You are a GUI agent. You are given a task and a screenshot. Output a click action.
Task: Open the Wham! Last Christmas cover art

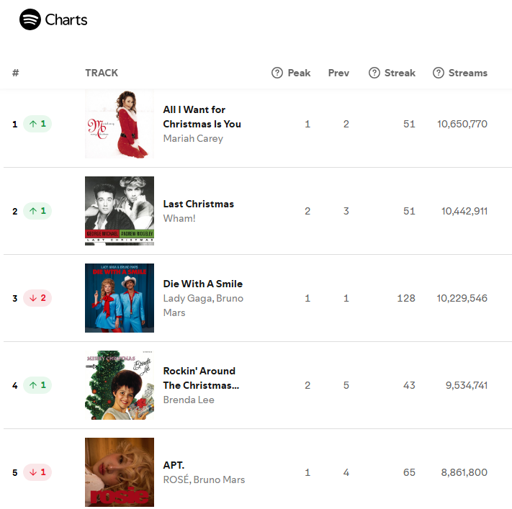[120, 211]
